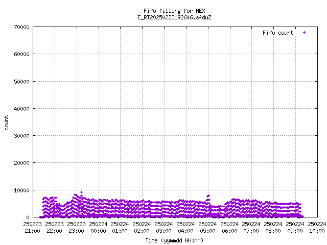The image size is (327, 245).
Task: Click the y-axis value 30000
Action: [21, 136]
